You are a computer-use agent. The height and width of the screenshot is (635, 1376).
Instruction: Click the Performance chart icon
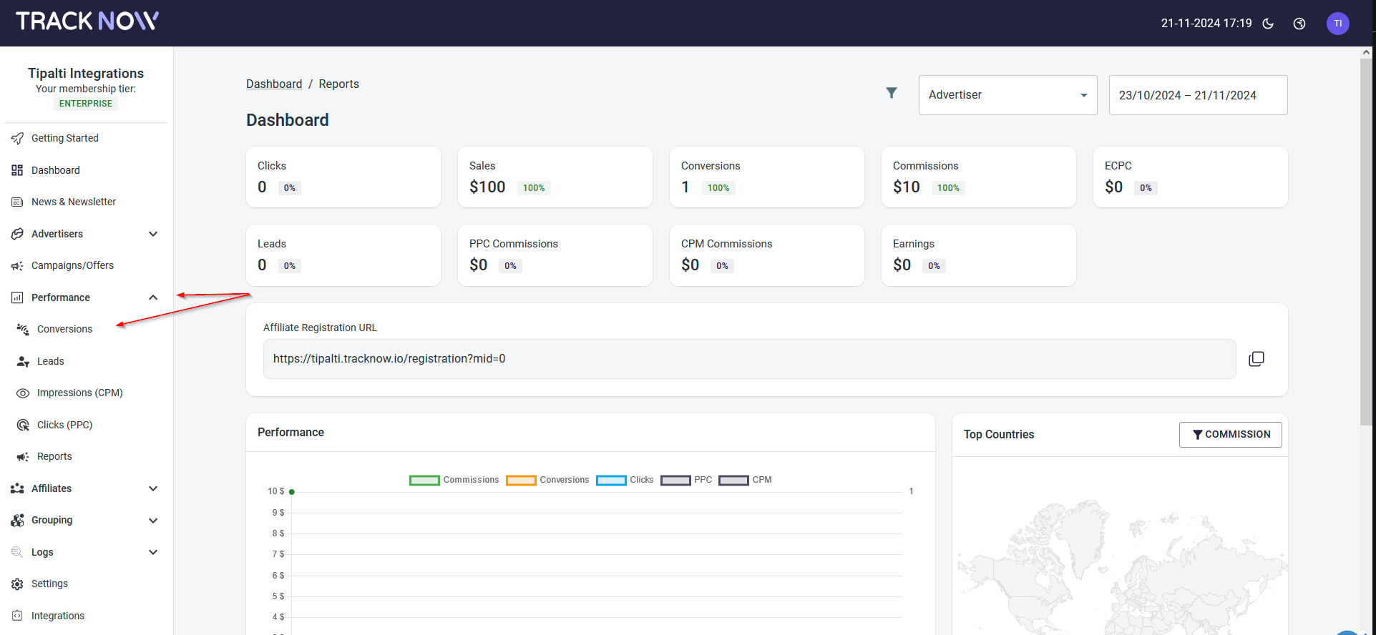click(x=17, y=297)
